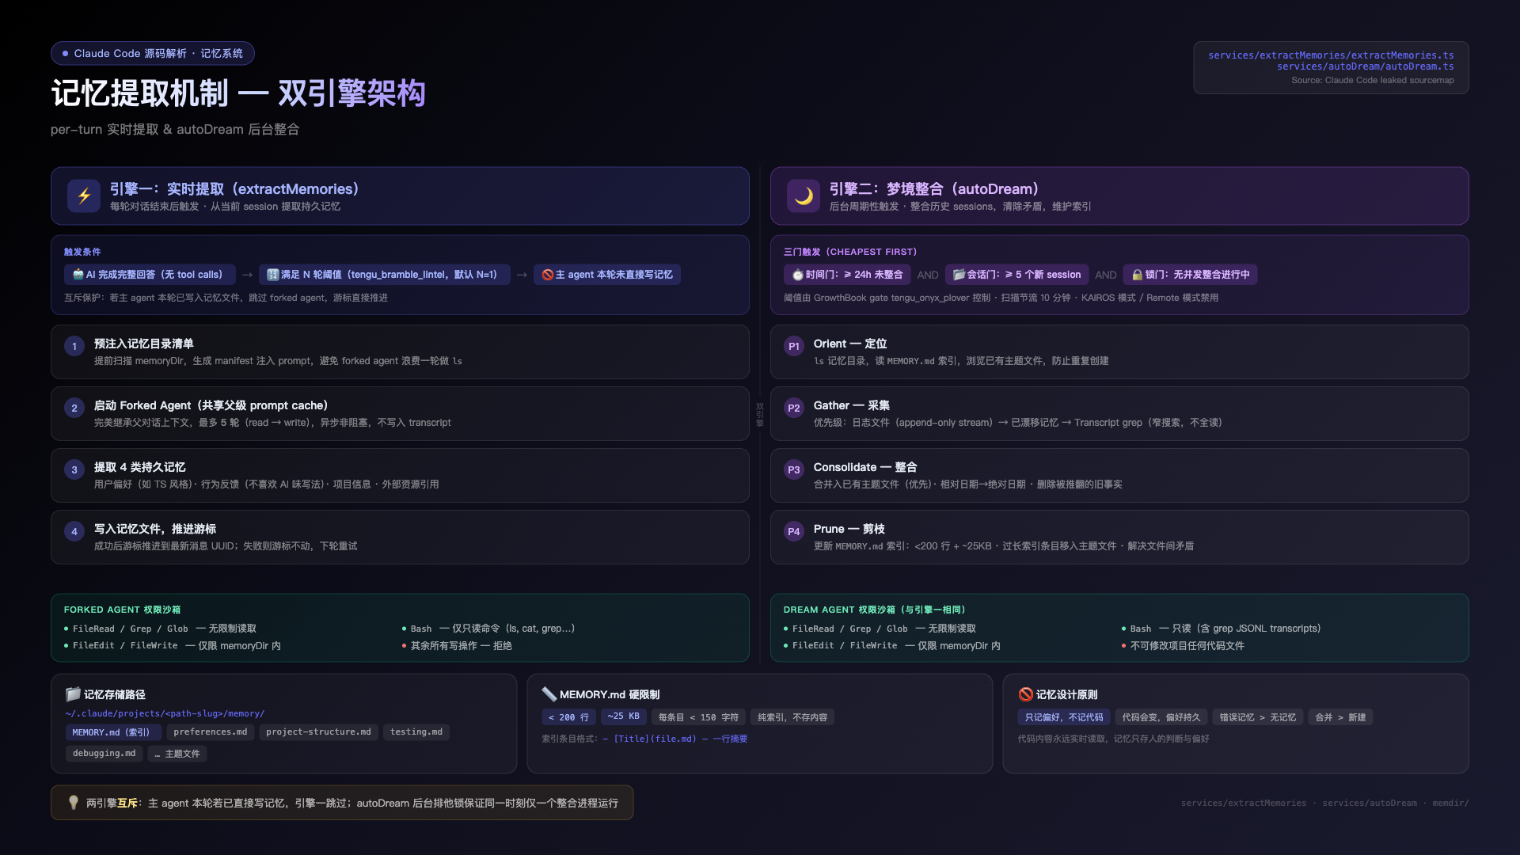Open the 启动 Forked Agent step card
This screenshot has width=1520, height=855.
(400, 413)
